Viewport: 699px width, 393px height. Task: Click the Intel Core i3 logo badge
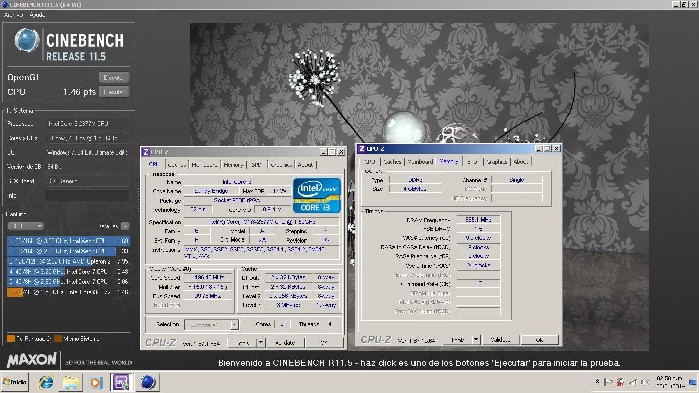coord(317,195)
